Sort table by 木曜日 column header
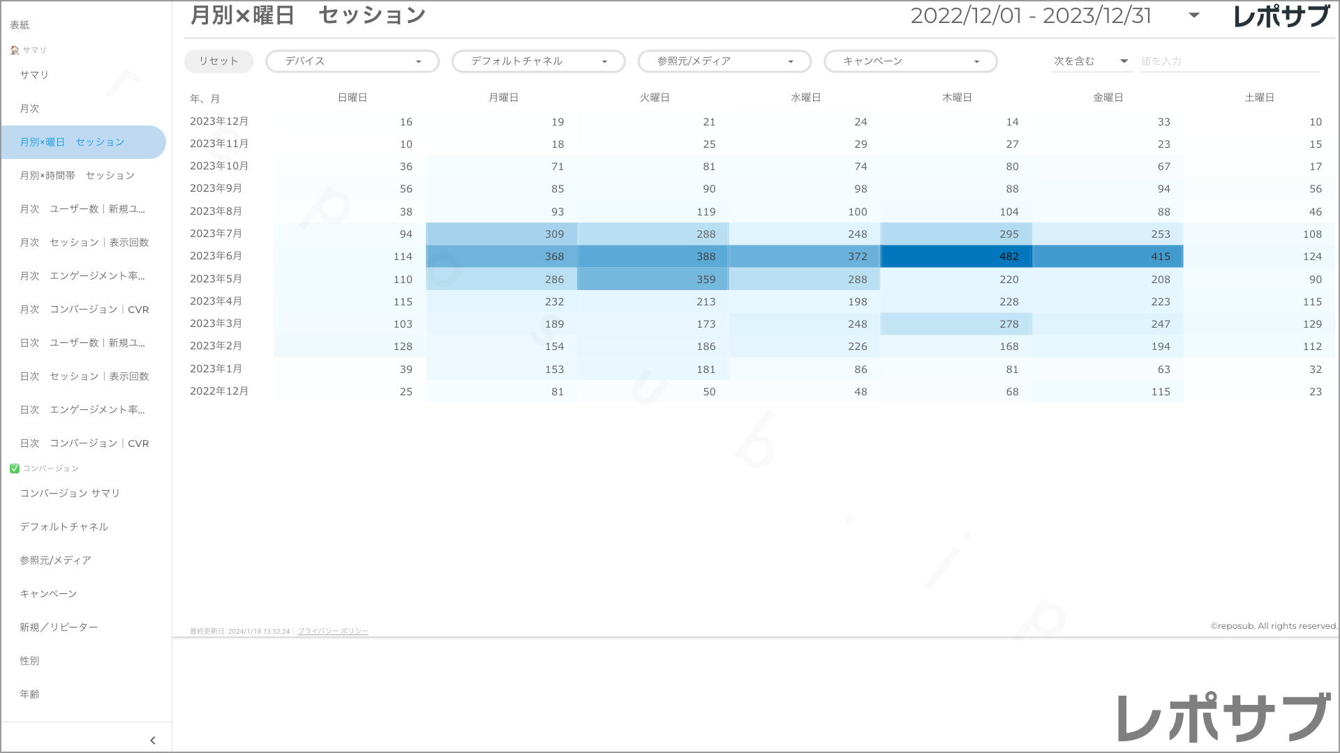This screenshot has height=753, width=1340. [x=957, y=98]
